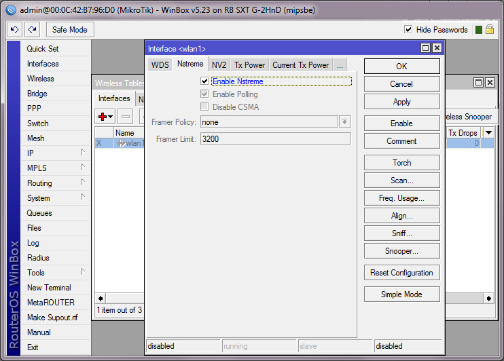This screenshot has height=361, width=504.
Task: Click the Apply button
Action: point(402,102)
